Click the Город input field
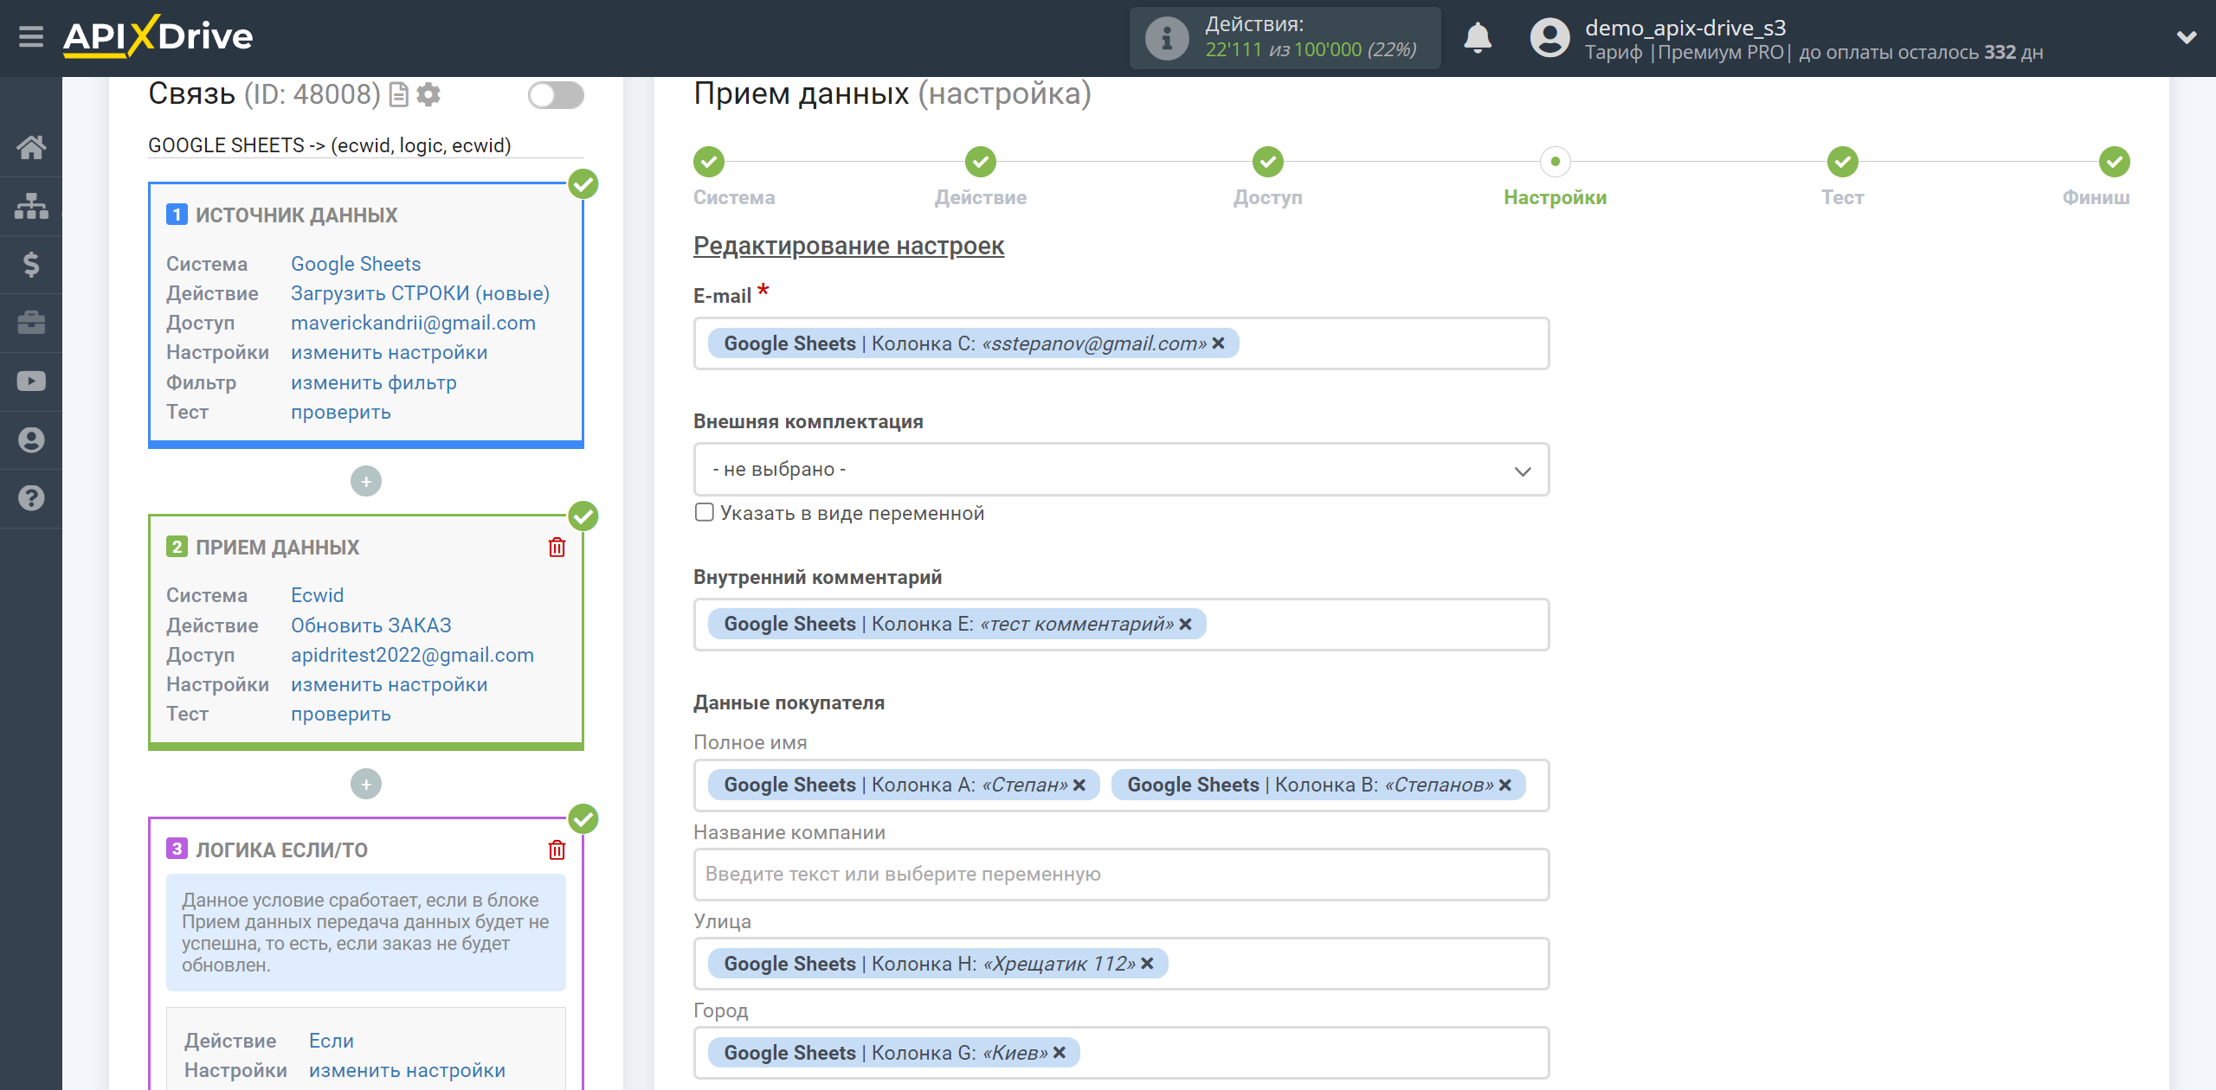 click(x=1121, y=1053)
